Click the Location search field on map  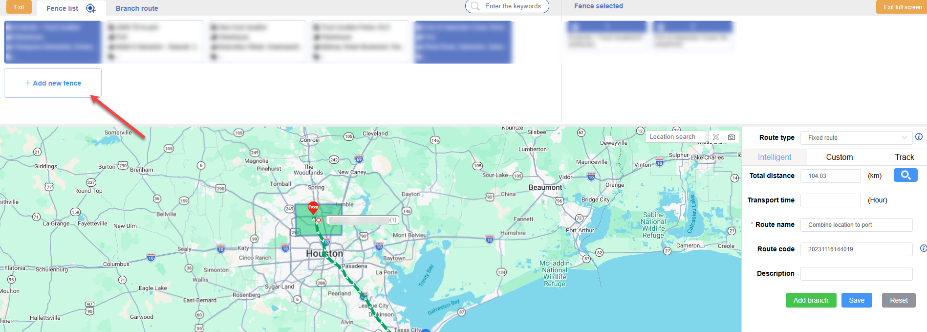pyautogui.click(x=675, y=137)
